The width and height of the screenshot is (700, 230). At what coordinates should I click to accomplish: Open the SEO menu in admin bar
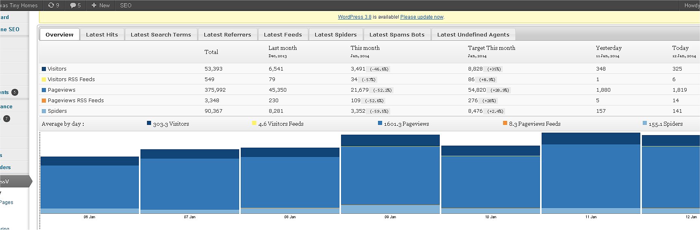click(125, 5)
